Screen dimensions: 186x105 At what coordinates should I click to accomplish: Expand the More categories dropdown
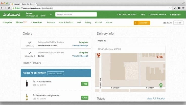[x=109, y=23]
